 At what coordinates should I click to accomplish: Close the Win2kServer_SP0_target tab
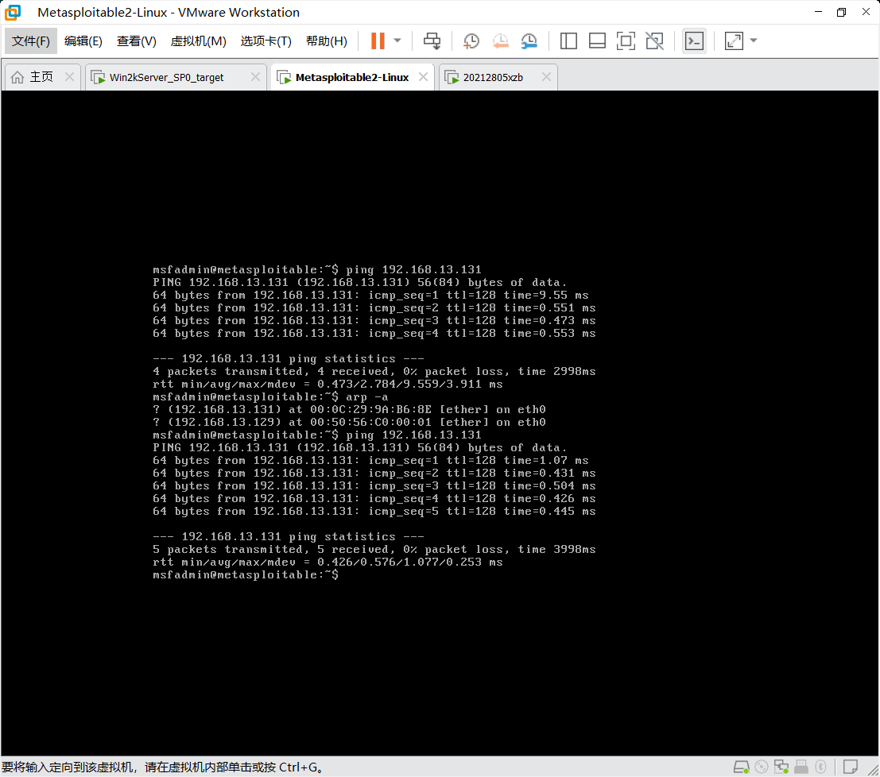(x=255, y=77)
